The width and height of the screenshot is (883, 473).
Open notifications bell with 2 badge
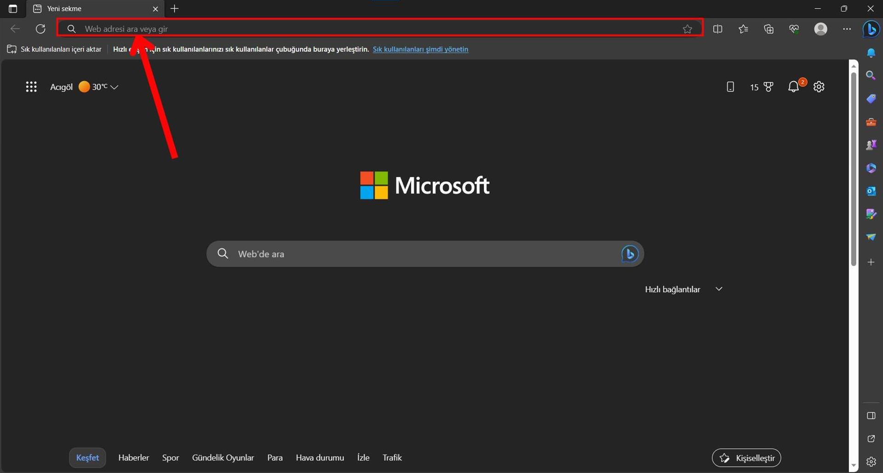pyautogui.click(x=794, y=87)
